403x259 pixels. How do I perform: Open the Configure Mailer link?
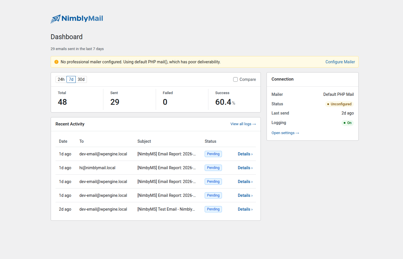[340, 62]
